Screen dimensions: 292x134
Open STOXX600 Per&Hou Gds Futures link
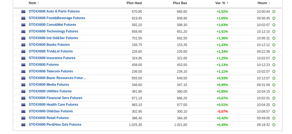(55, 125)
